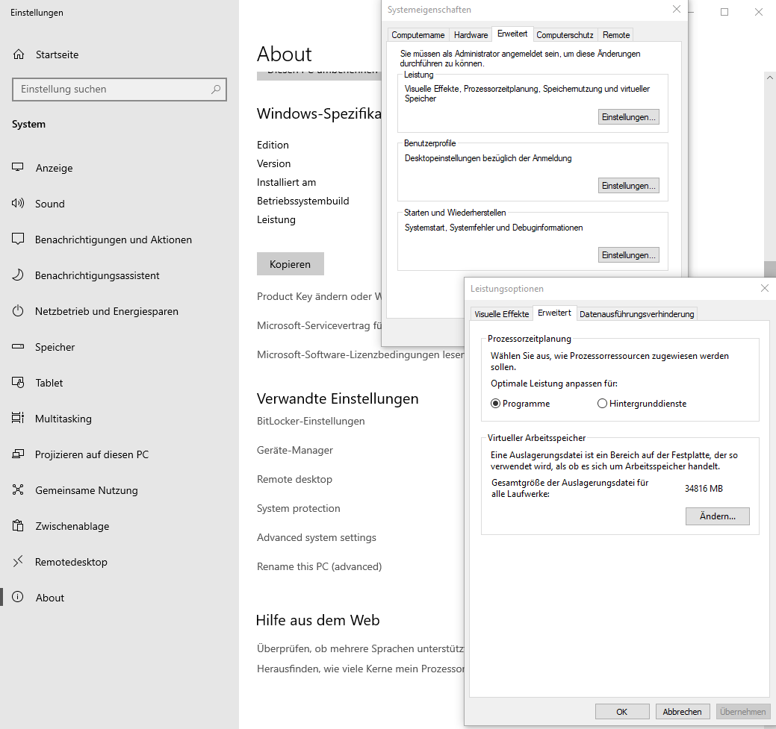Viewport: 776px width, 729px height.
Task: Close the Einstellungen window
Action: click(759, 12)
